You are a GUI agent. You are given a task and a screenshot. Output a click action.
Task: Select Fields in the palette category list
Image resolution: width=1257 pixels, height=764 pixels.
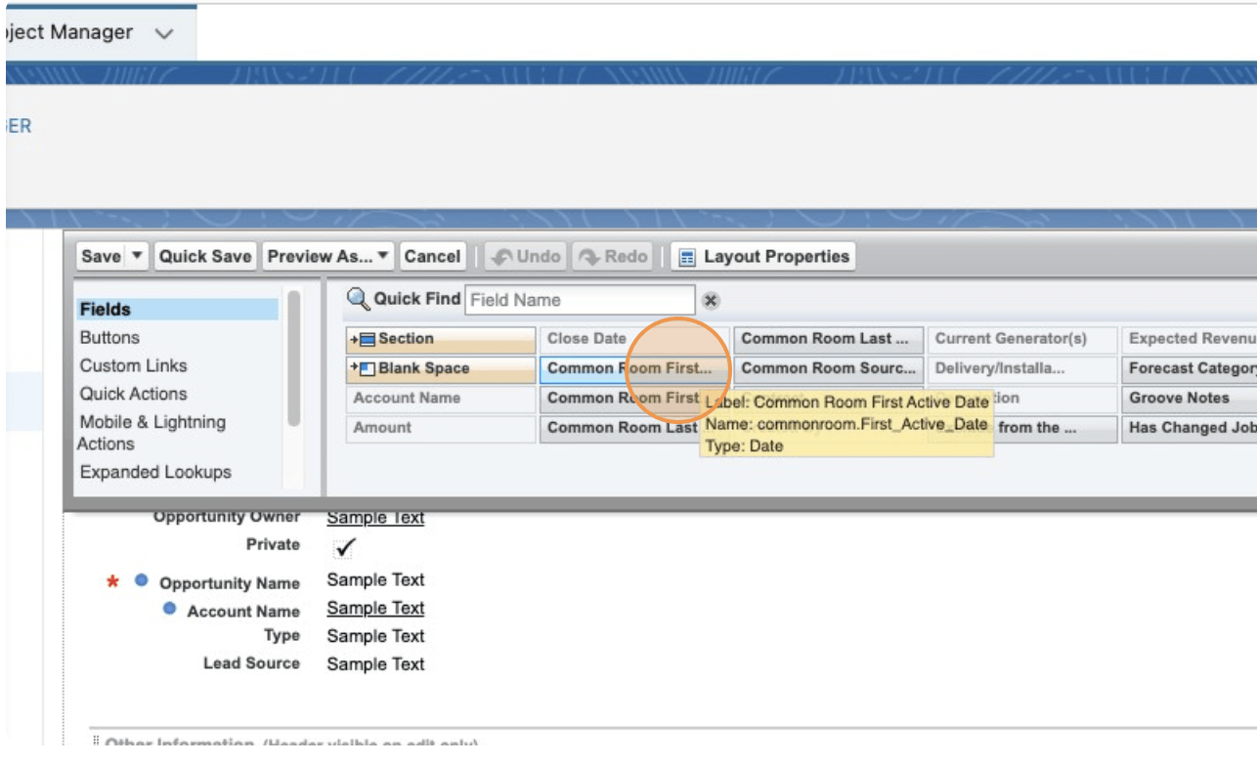pos(178,310)
